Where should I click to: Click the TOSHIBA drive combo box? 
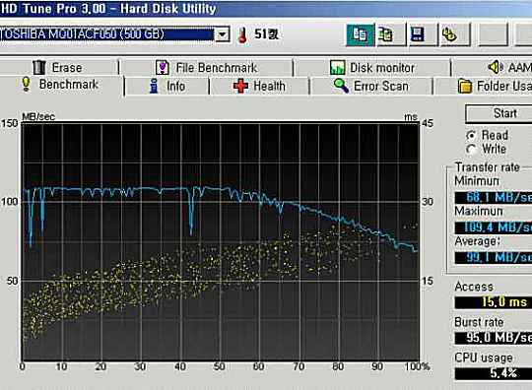click(x=114, y=34)
